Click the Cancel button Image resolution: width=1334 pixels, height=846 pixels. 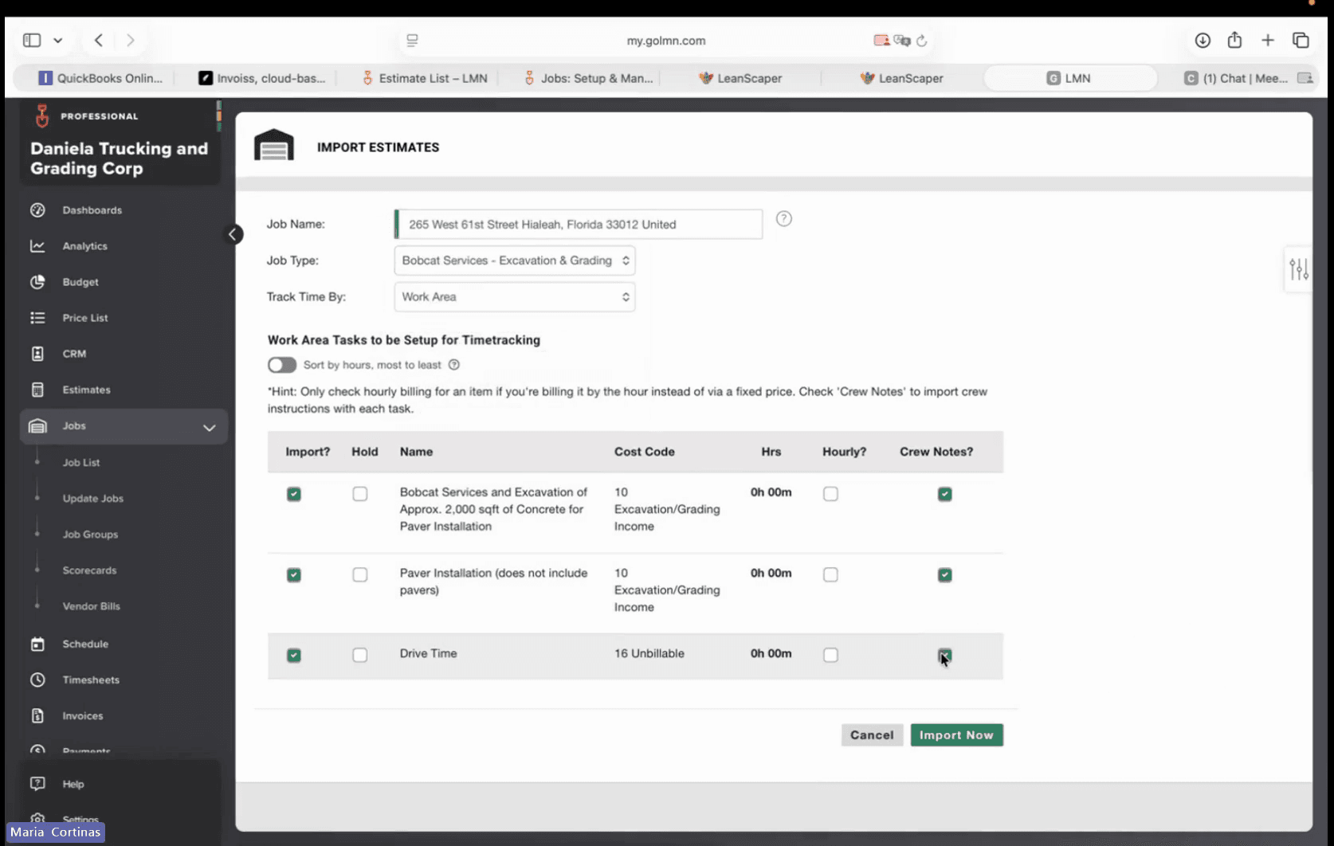[872, 735]
